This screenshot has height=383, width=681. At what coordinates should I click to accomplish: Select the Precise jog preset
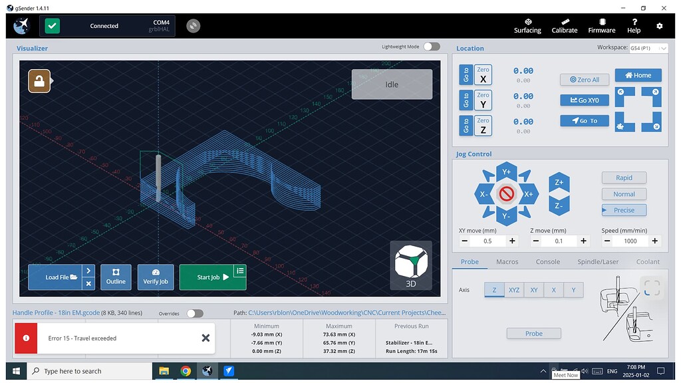click(x=624, y=210)
